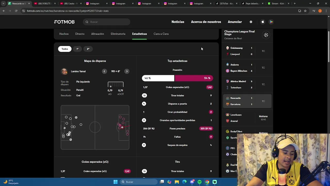Open File Explorer from the taskbar
Image resolution: width=330 pixels, height=186 pixels.
pos(177,182)
